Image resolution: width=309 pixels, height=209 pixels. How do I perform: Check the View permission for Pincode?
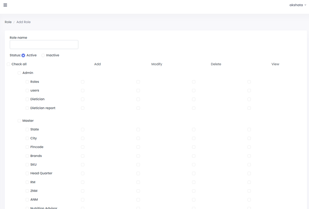249,147
